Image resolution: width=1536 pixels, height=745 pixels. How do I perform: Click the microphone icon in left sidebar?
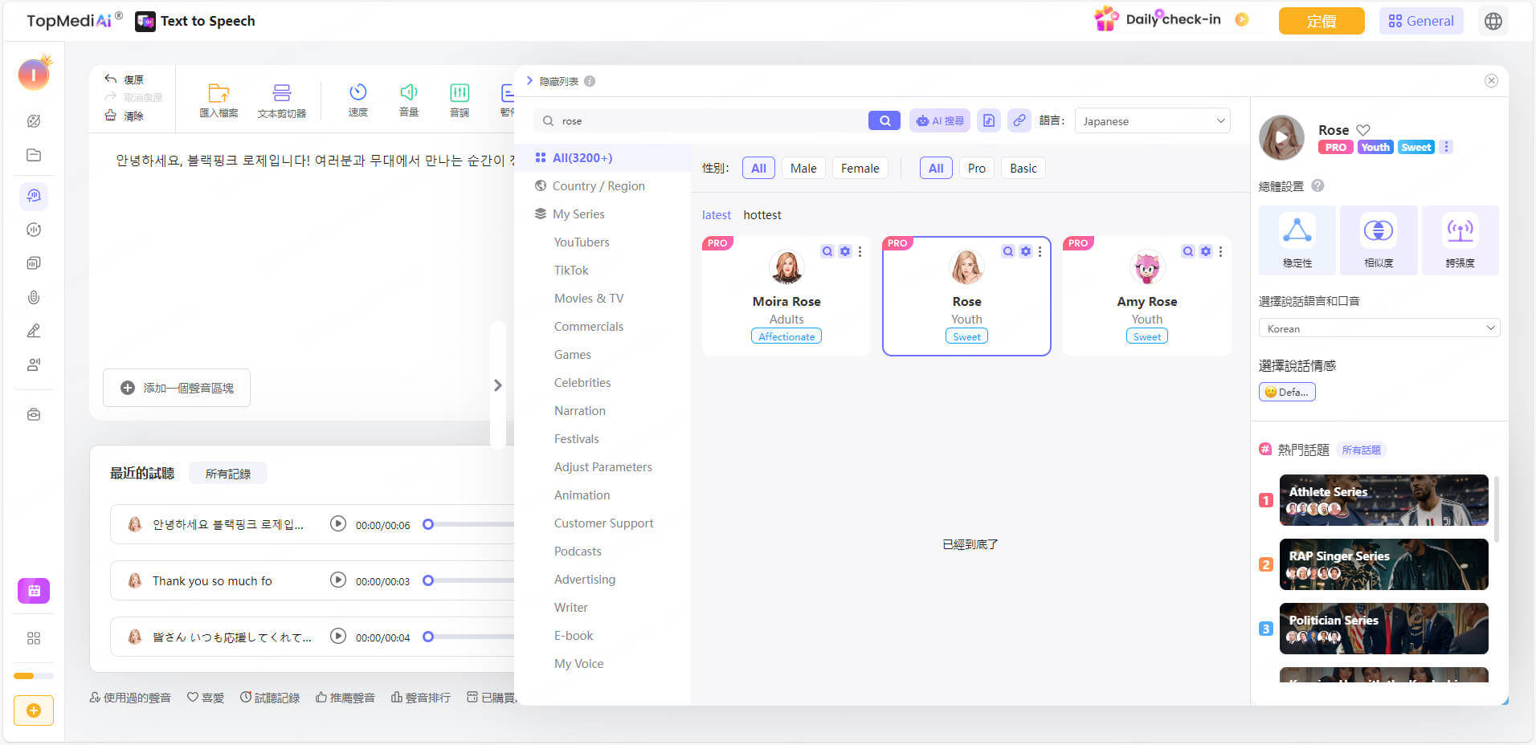click(34, 297)
